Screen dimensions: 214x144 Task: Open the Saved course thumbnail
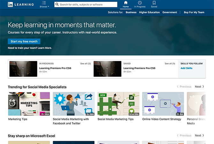pyautogui.click(x=107, y=69)
